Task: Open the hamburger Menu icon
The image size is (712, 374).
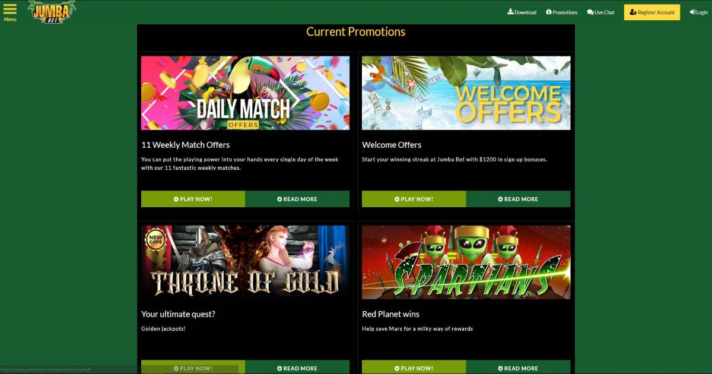Action: tap(10, 12)
